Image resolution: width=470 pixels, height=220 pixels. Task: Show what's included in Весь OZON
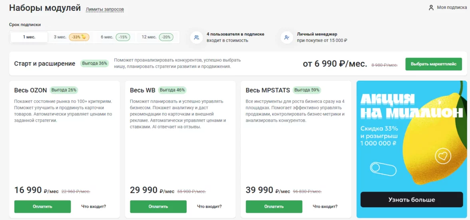(x=94, y=206)
